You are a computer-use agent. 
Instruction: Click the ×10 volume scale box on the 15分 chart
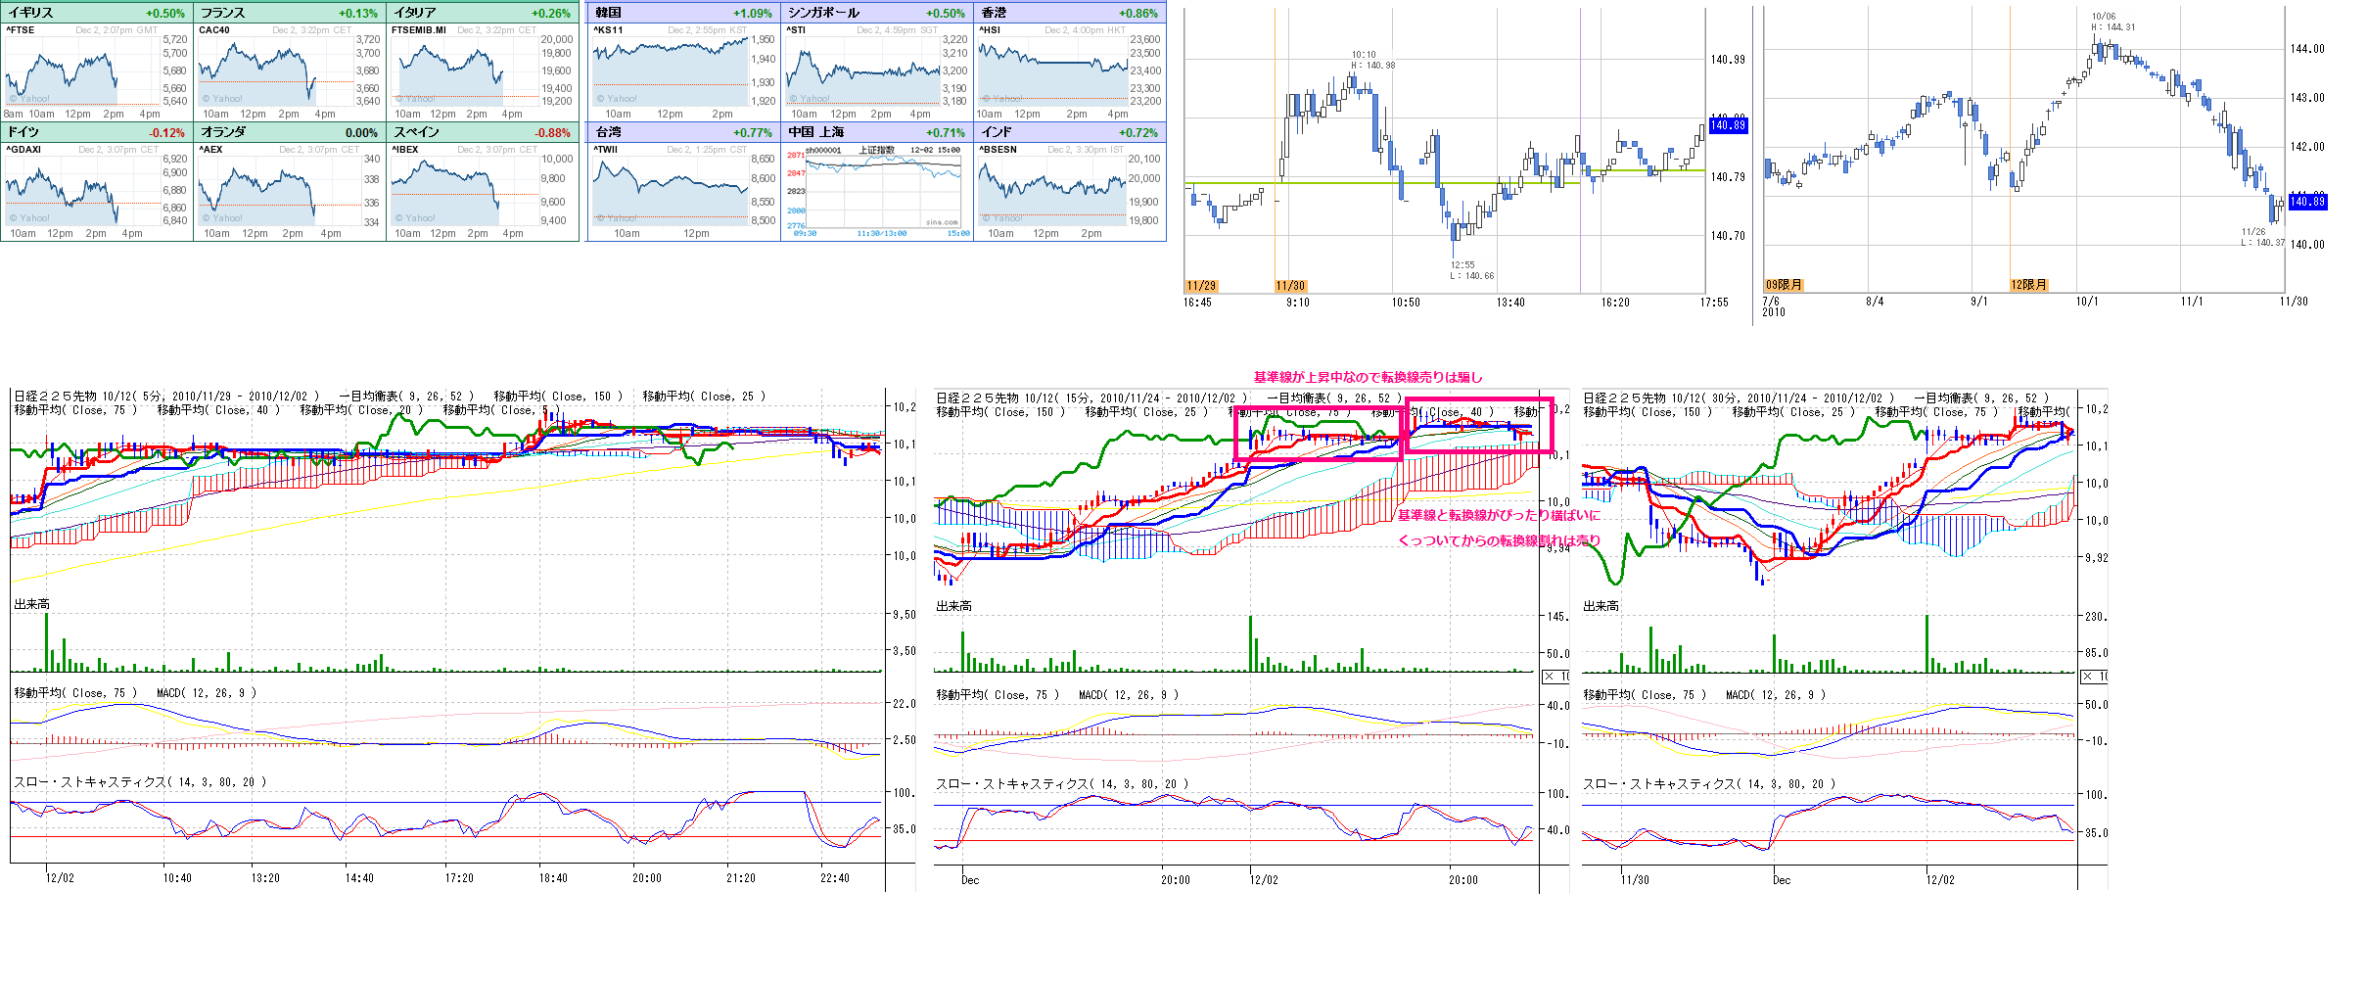[1555, 677]
